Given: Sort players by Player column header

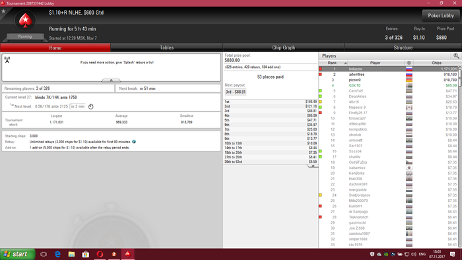Looking at the screenshot, I should coord(375,63).
